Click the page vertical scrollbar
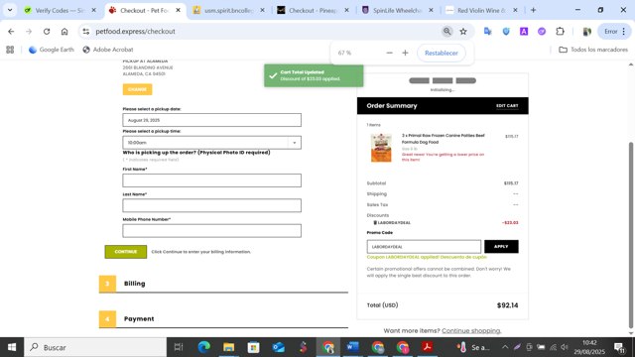The width and height of the screenshot is (635, 357). click(x=631, y=235)
